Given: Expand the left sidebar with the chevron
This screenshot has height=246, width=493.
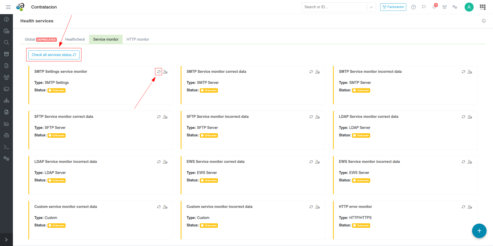Looking at the screenshot, I should coord(6,240).
